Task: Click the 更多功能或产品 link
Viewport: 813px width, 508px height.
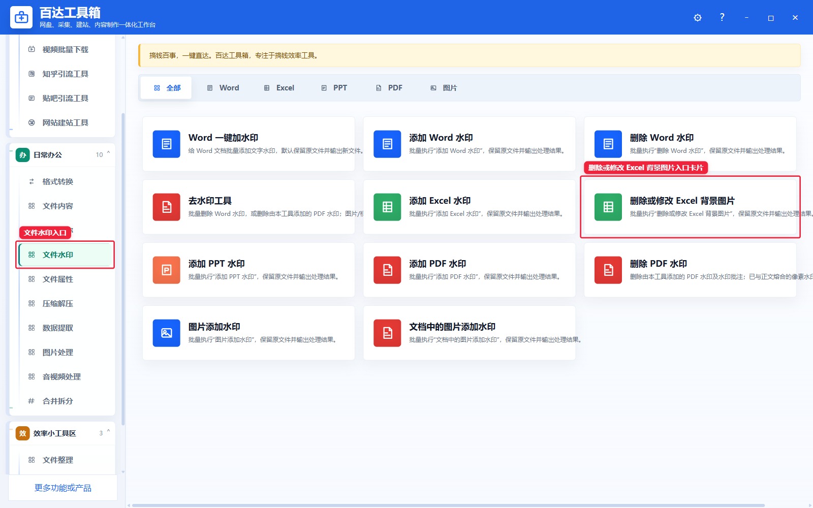Action: tap(63, 488)
